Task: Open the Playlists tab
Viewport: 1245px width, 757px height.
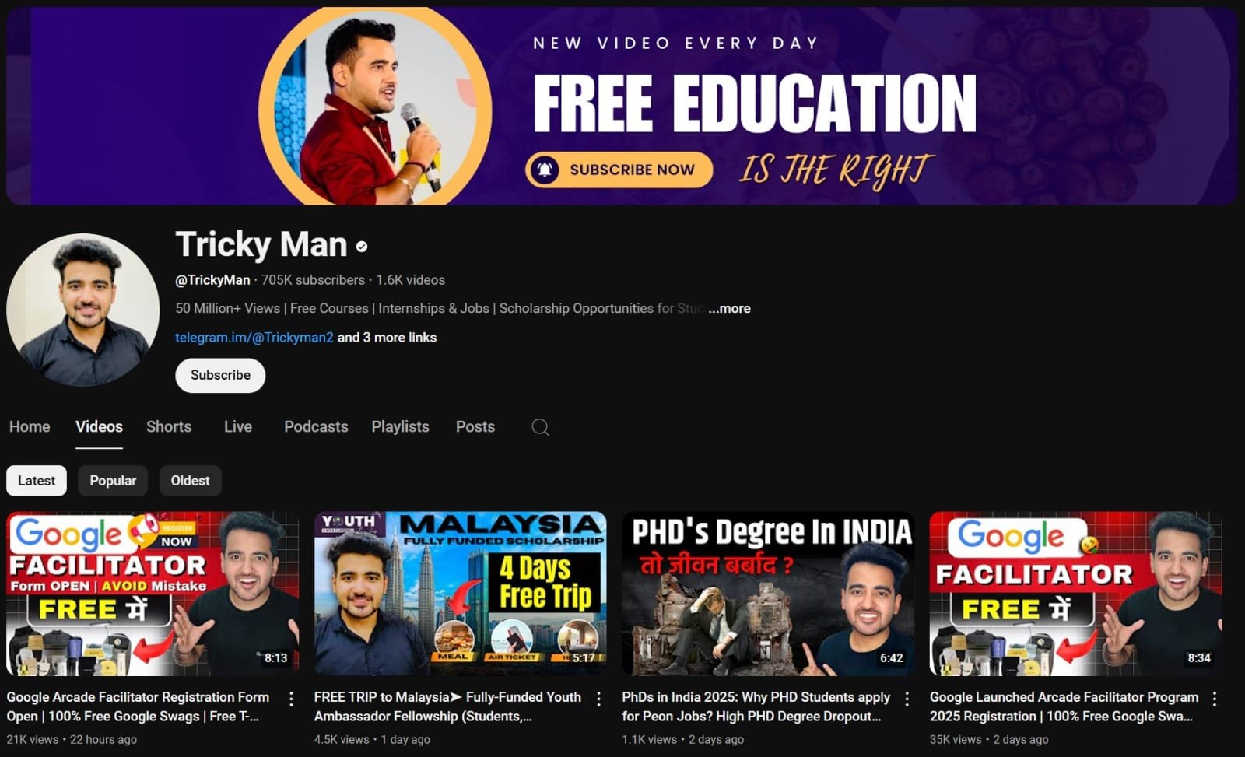Action: click(400, 427)
